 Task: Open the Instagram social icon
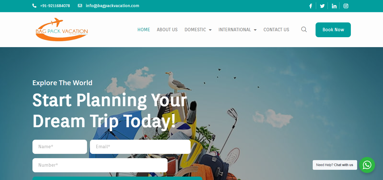pos(346,6)
